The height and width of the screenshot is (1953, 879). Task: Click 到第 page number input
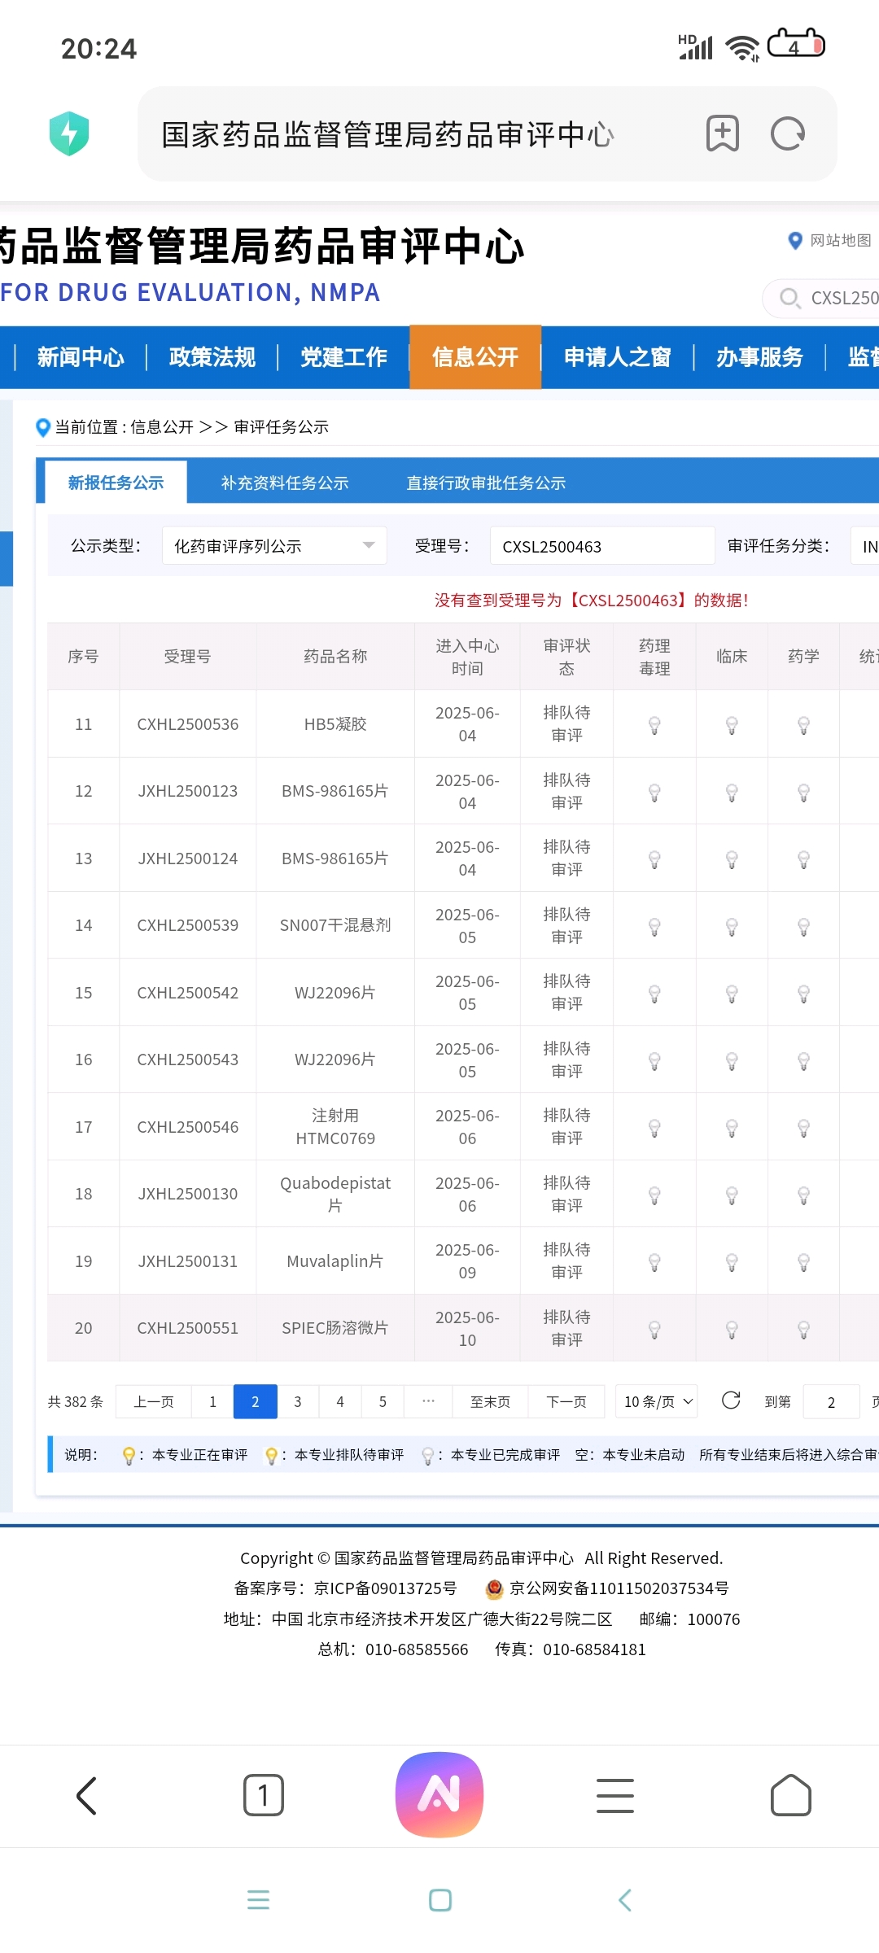(x=831, y=1401)
